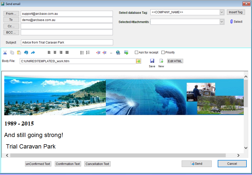Viewport: 252px width, 175px height.
Task: Load the Confirmation Text template
Action: pyautogui.click(x=68, y=164)
